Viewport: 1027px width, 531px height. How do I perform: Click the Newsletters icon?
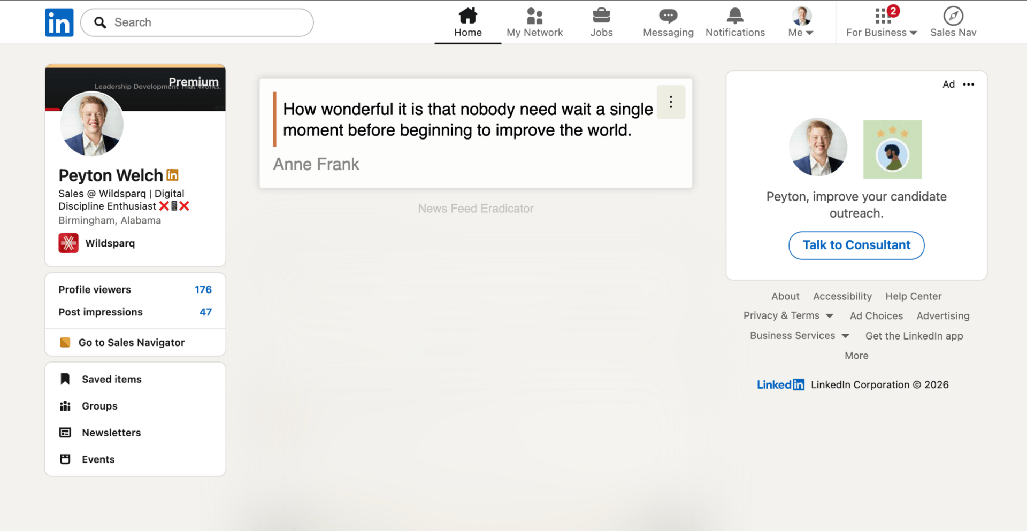pyautogui.click(x=65, y=433)
